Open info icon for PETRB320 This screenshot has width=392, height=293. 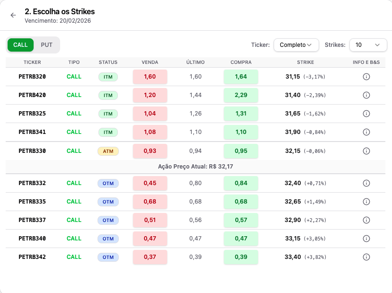pyautogui.click(x=366, y=77)
